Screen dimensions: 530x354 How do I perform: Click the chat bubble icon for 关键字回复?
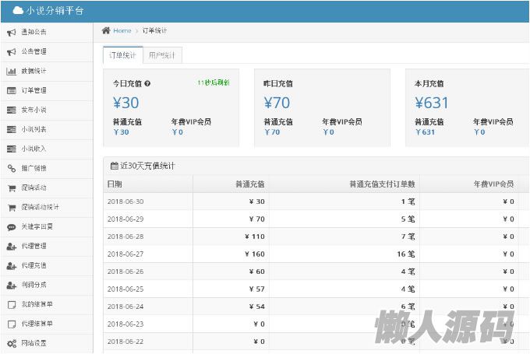point(12,227)
